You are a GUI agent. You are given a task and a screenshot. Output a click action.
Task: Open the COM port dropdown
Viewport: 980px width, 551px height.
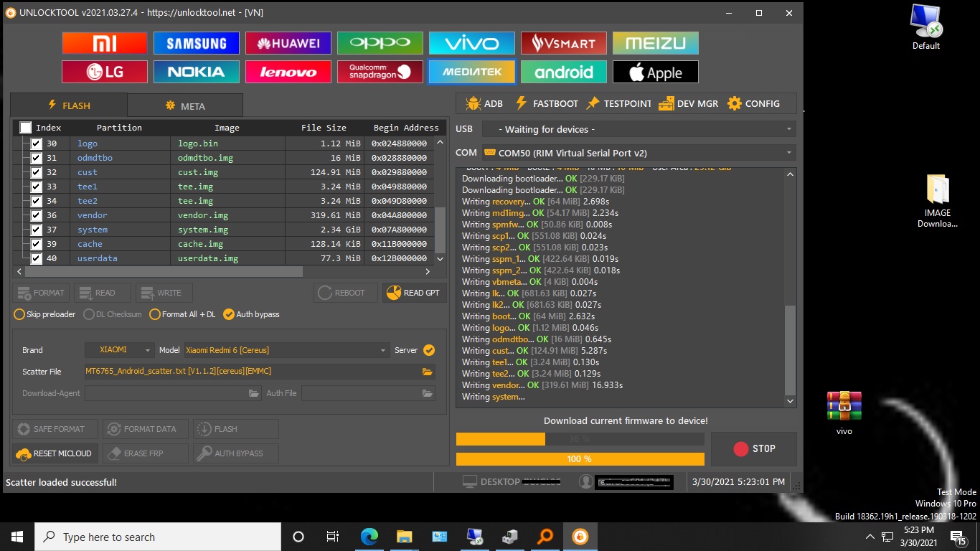pyautogui.click(x=639, y=153)
